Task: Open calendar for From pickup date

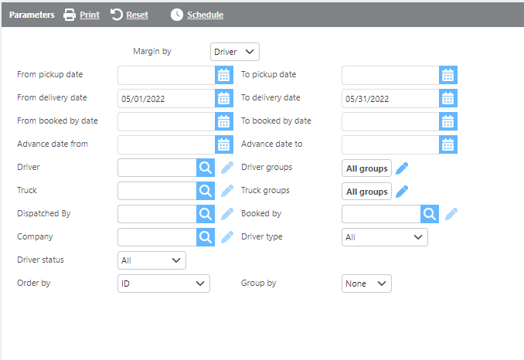Action: click(223, 75)
